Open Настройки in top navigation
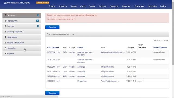The image size is (174, 98). [152, 6]
